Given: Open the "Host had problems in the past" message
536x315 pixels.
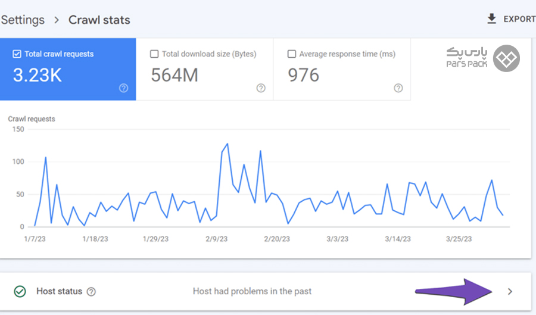Looking at the screenshot, I should (252, 291).
